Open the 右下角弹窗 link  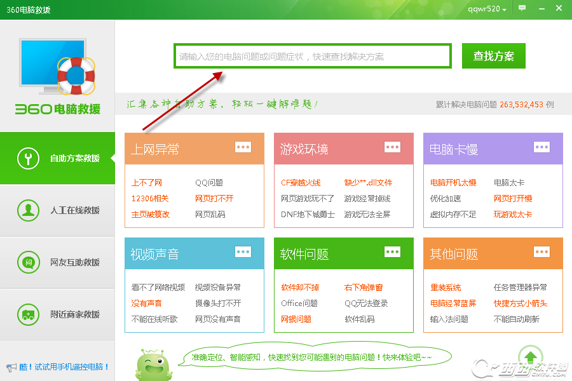[x=364, y=287]
